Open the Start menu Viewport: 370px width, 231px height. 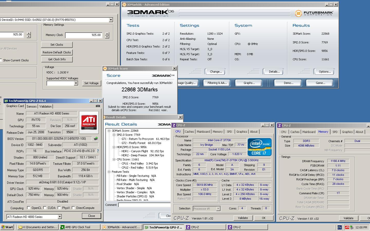tap(7, 227)
